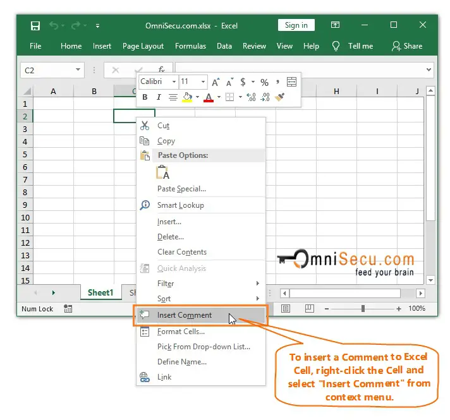The image size is (450, 420).
Task: Choose Copy from context menu
Action: 201,141
